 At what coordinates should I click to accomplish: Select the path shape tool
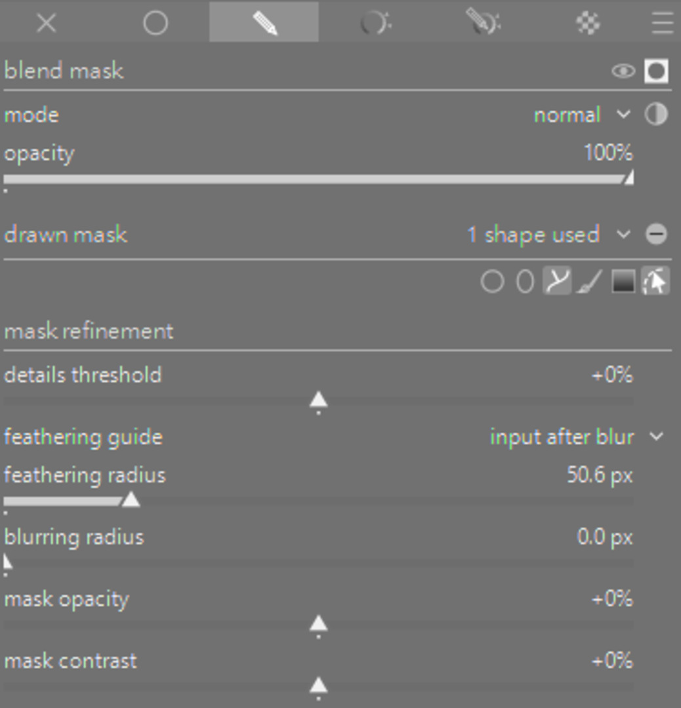(556, 282)
